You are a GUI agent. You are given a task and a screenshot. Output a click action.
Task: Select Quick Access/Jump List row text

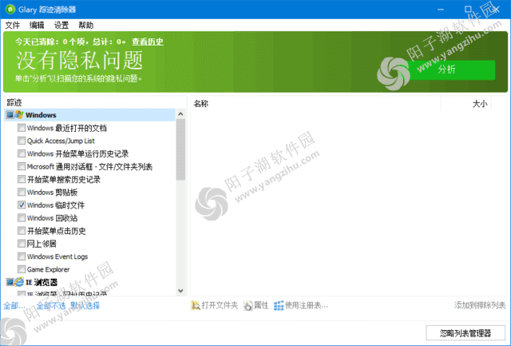61,141
